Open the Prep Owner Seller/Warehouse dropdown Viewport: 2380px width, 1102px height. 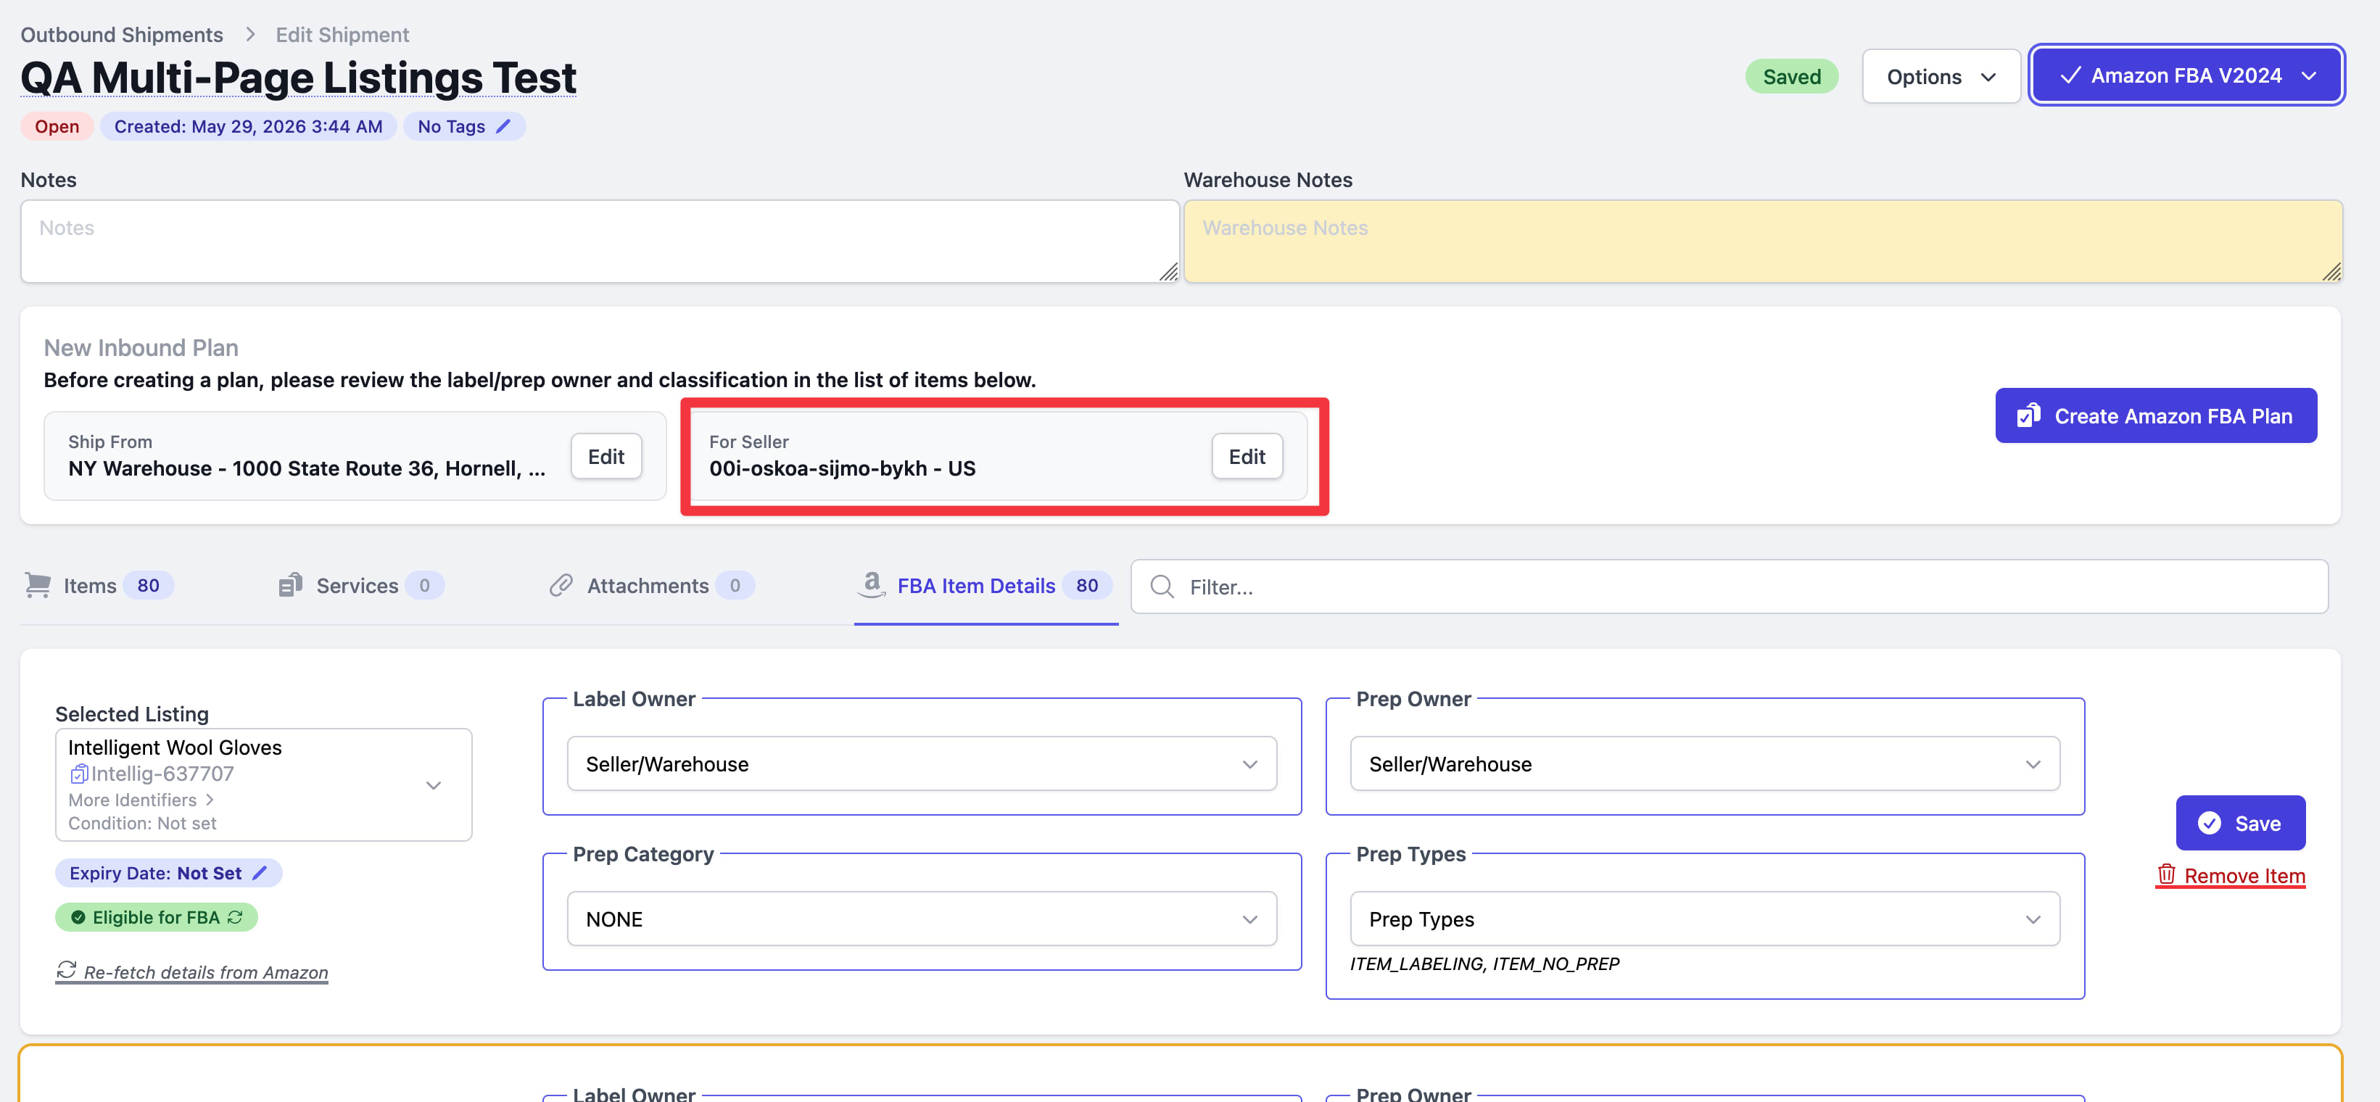[x=1705, y=764]
